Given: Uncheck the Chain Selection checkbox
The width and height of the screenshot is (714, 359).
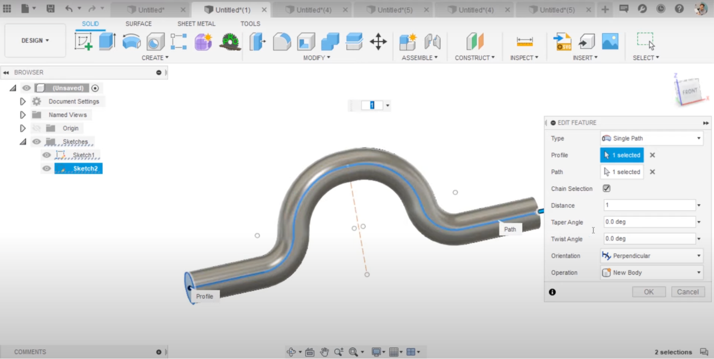Looking at the screenshot, I should [606, 188].
